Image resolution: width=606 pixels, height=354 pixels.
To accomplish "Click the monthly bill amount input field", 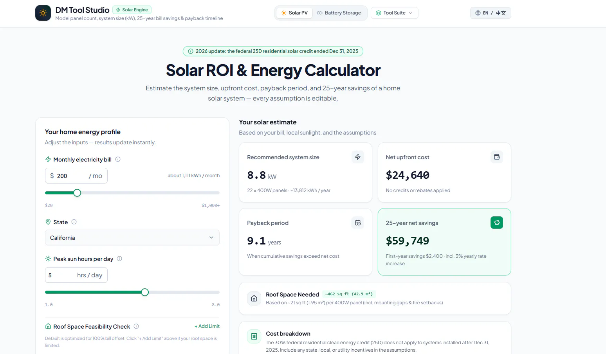I will (x=76, y=176).
